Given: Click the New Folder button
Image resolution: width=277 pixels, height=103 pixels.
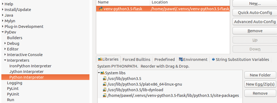Looking at the screenshot, I should 260,75.
